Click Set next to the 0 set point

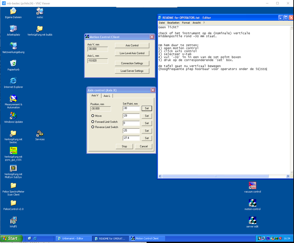[x=147, y=123]
